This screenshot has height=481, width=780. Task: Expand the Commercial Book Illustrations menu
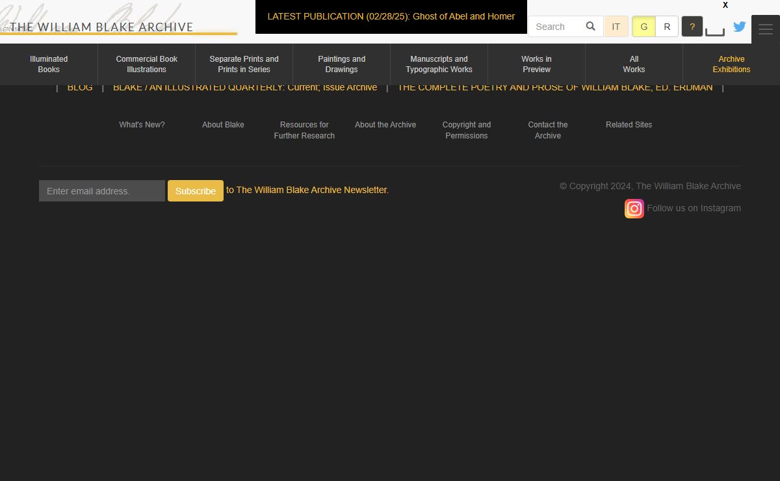point(146,64)
